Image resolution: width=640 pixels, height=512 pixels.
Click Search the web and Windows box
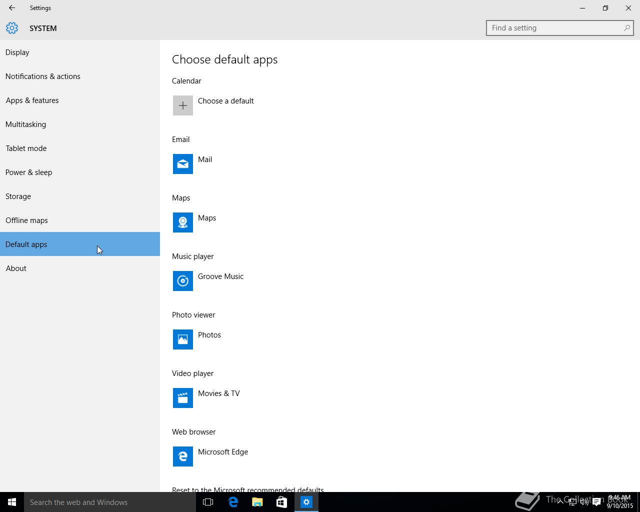point(110,502)
